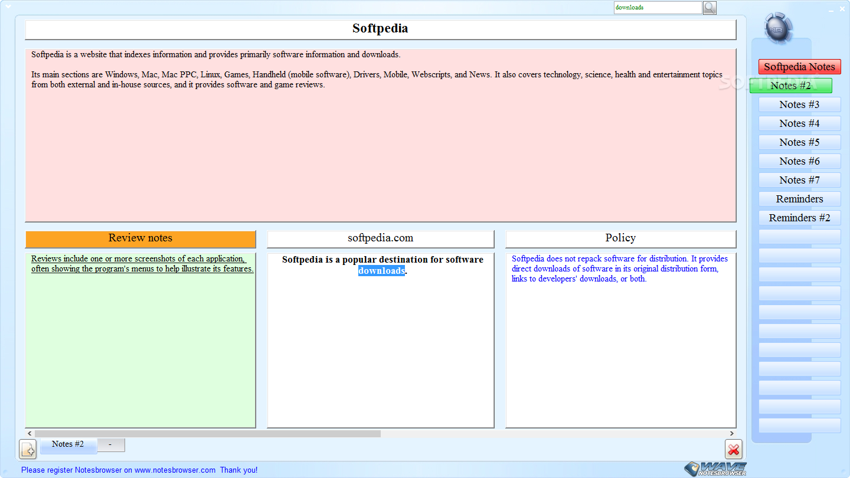Open the Reminders #2 tab
Image resolution: width=850 pixels, height=478 pixels.
pyautogui.click(x=799, y=218)
